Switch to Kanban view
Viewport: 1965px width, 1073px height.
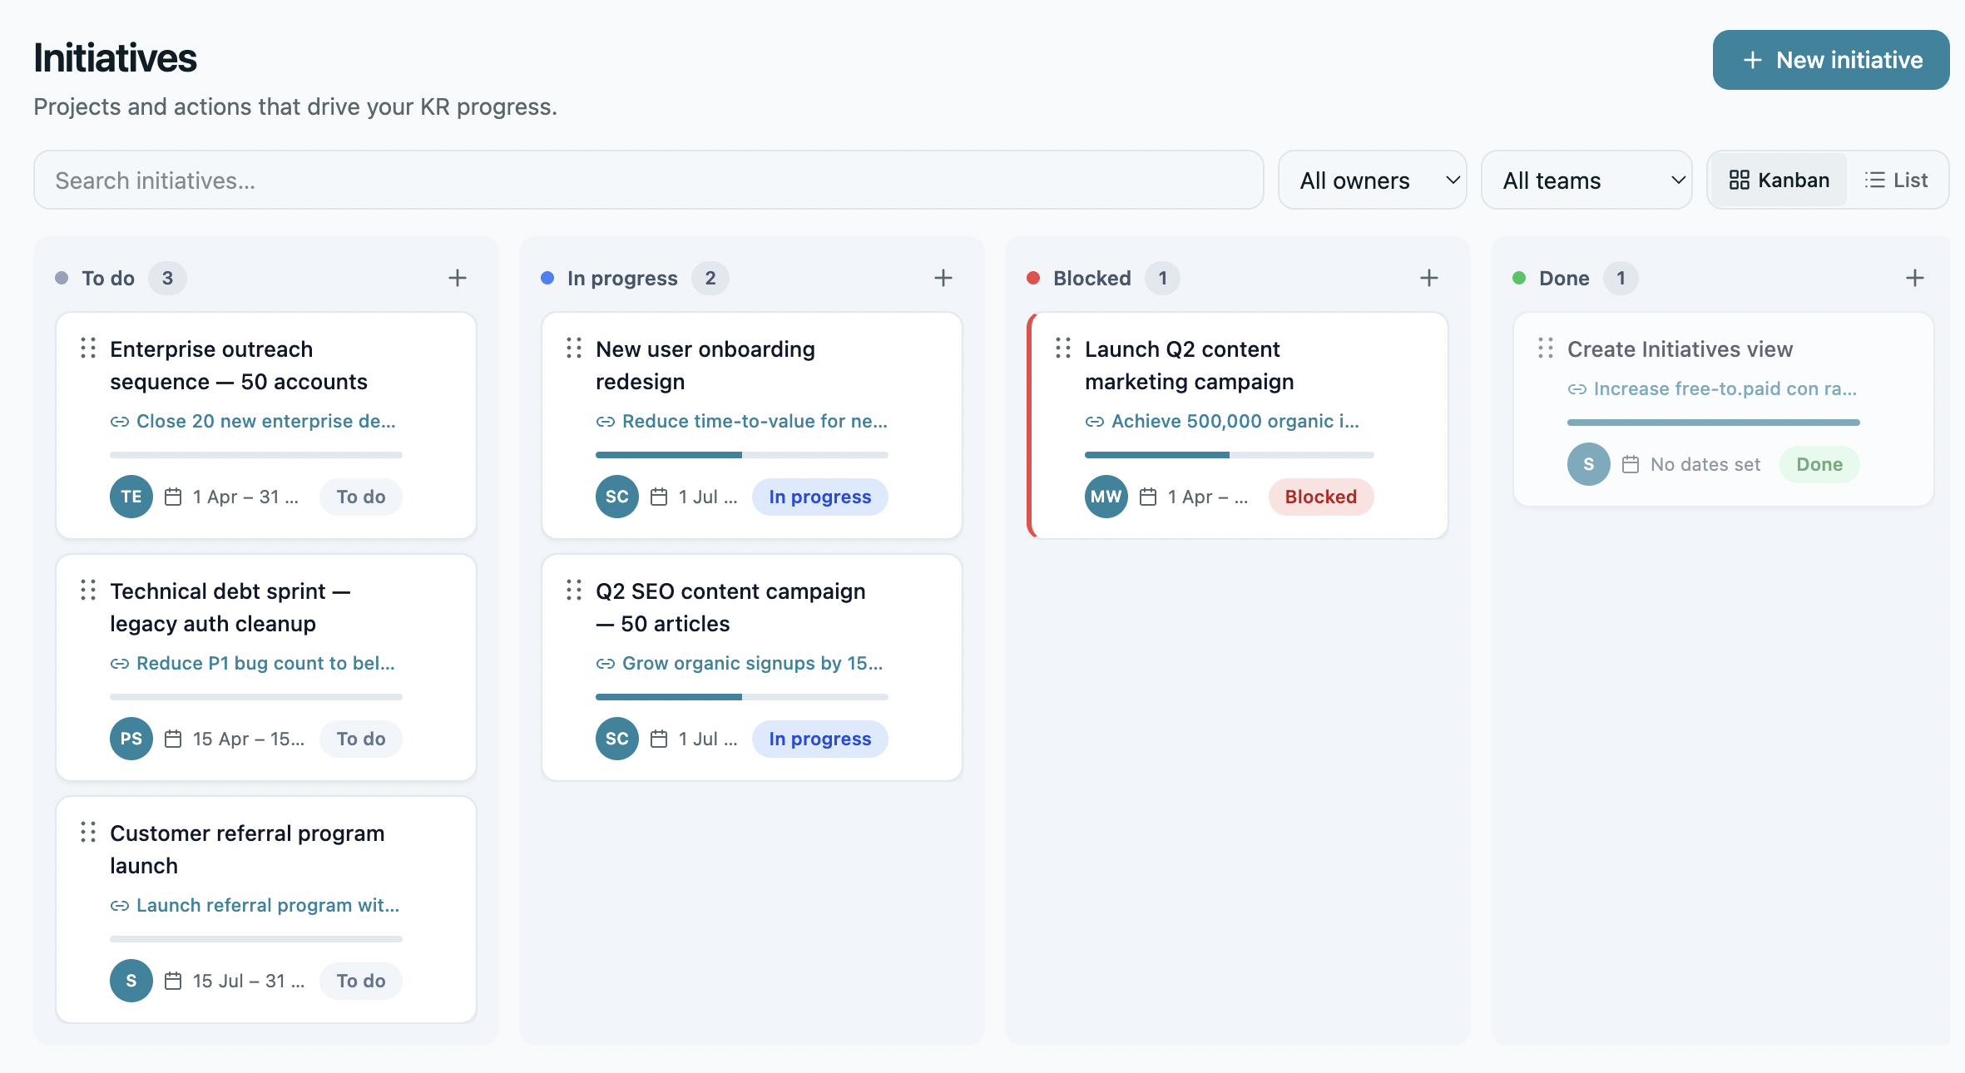coord(1779,180)
